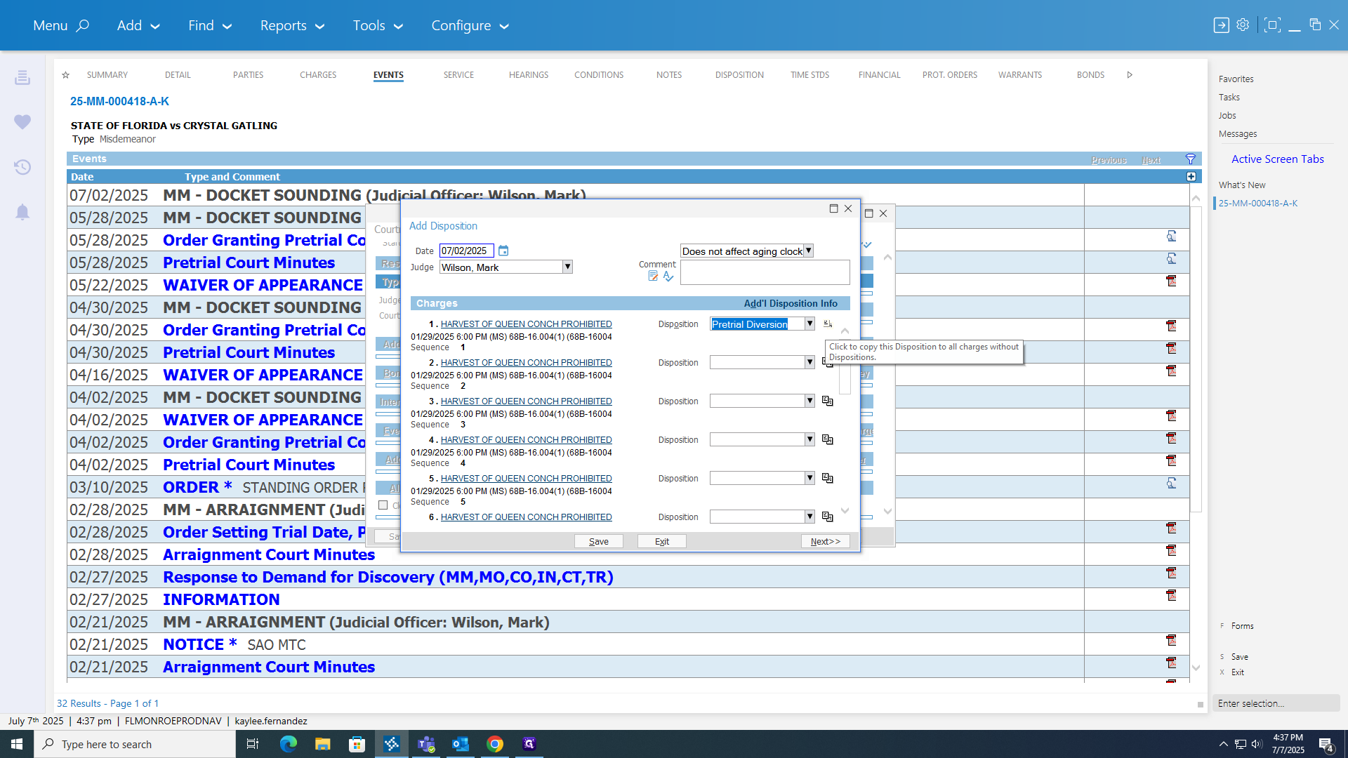Switch to the DISPOSITION tab
This screenshot has height=758, width=1348.
pyautogui.click(x=739, y=75)
